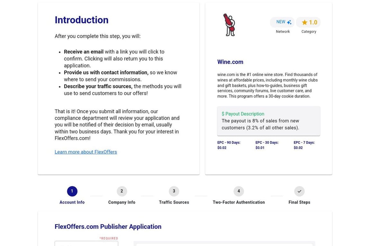The height and width of the screenshot is (246, 370).
Task: Jump to step 3 circle, Traffic Sources
Action: [174, 191]
